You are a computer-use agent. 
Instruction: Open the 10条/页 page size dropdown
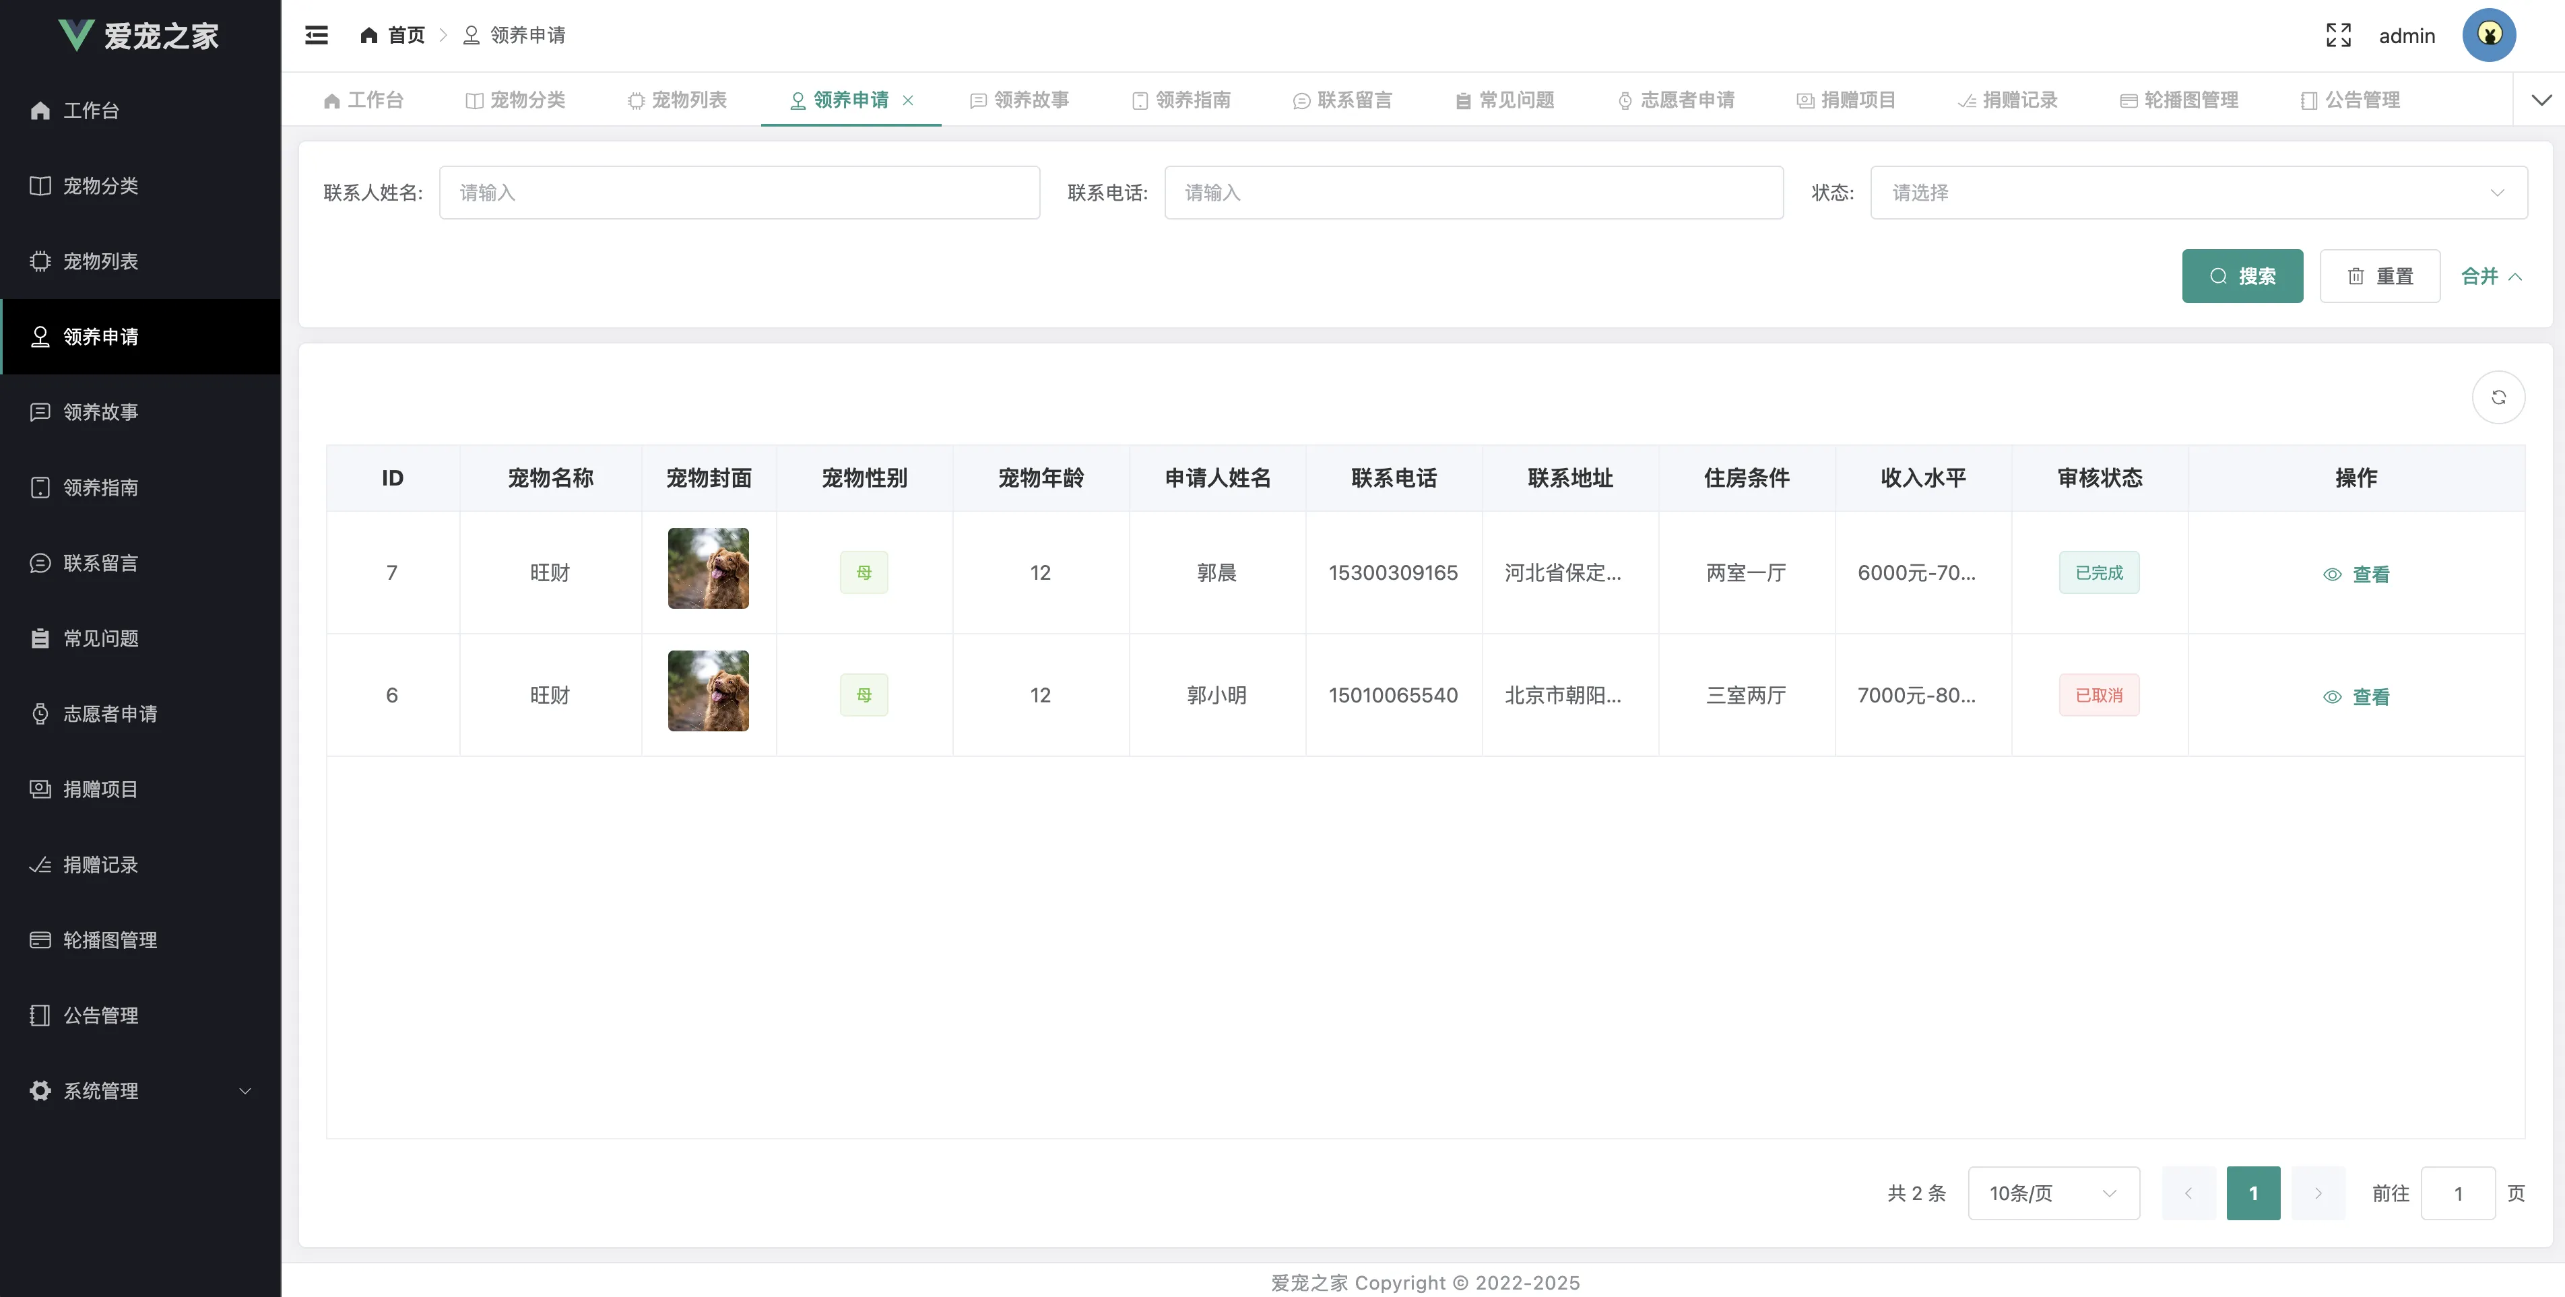pos(2052,1193)
